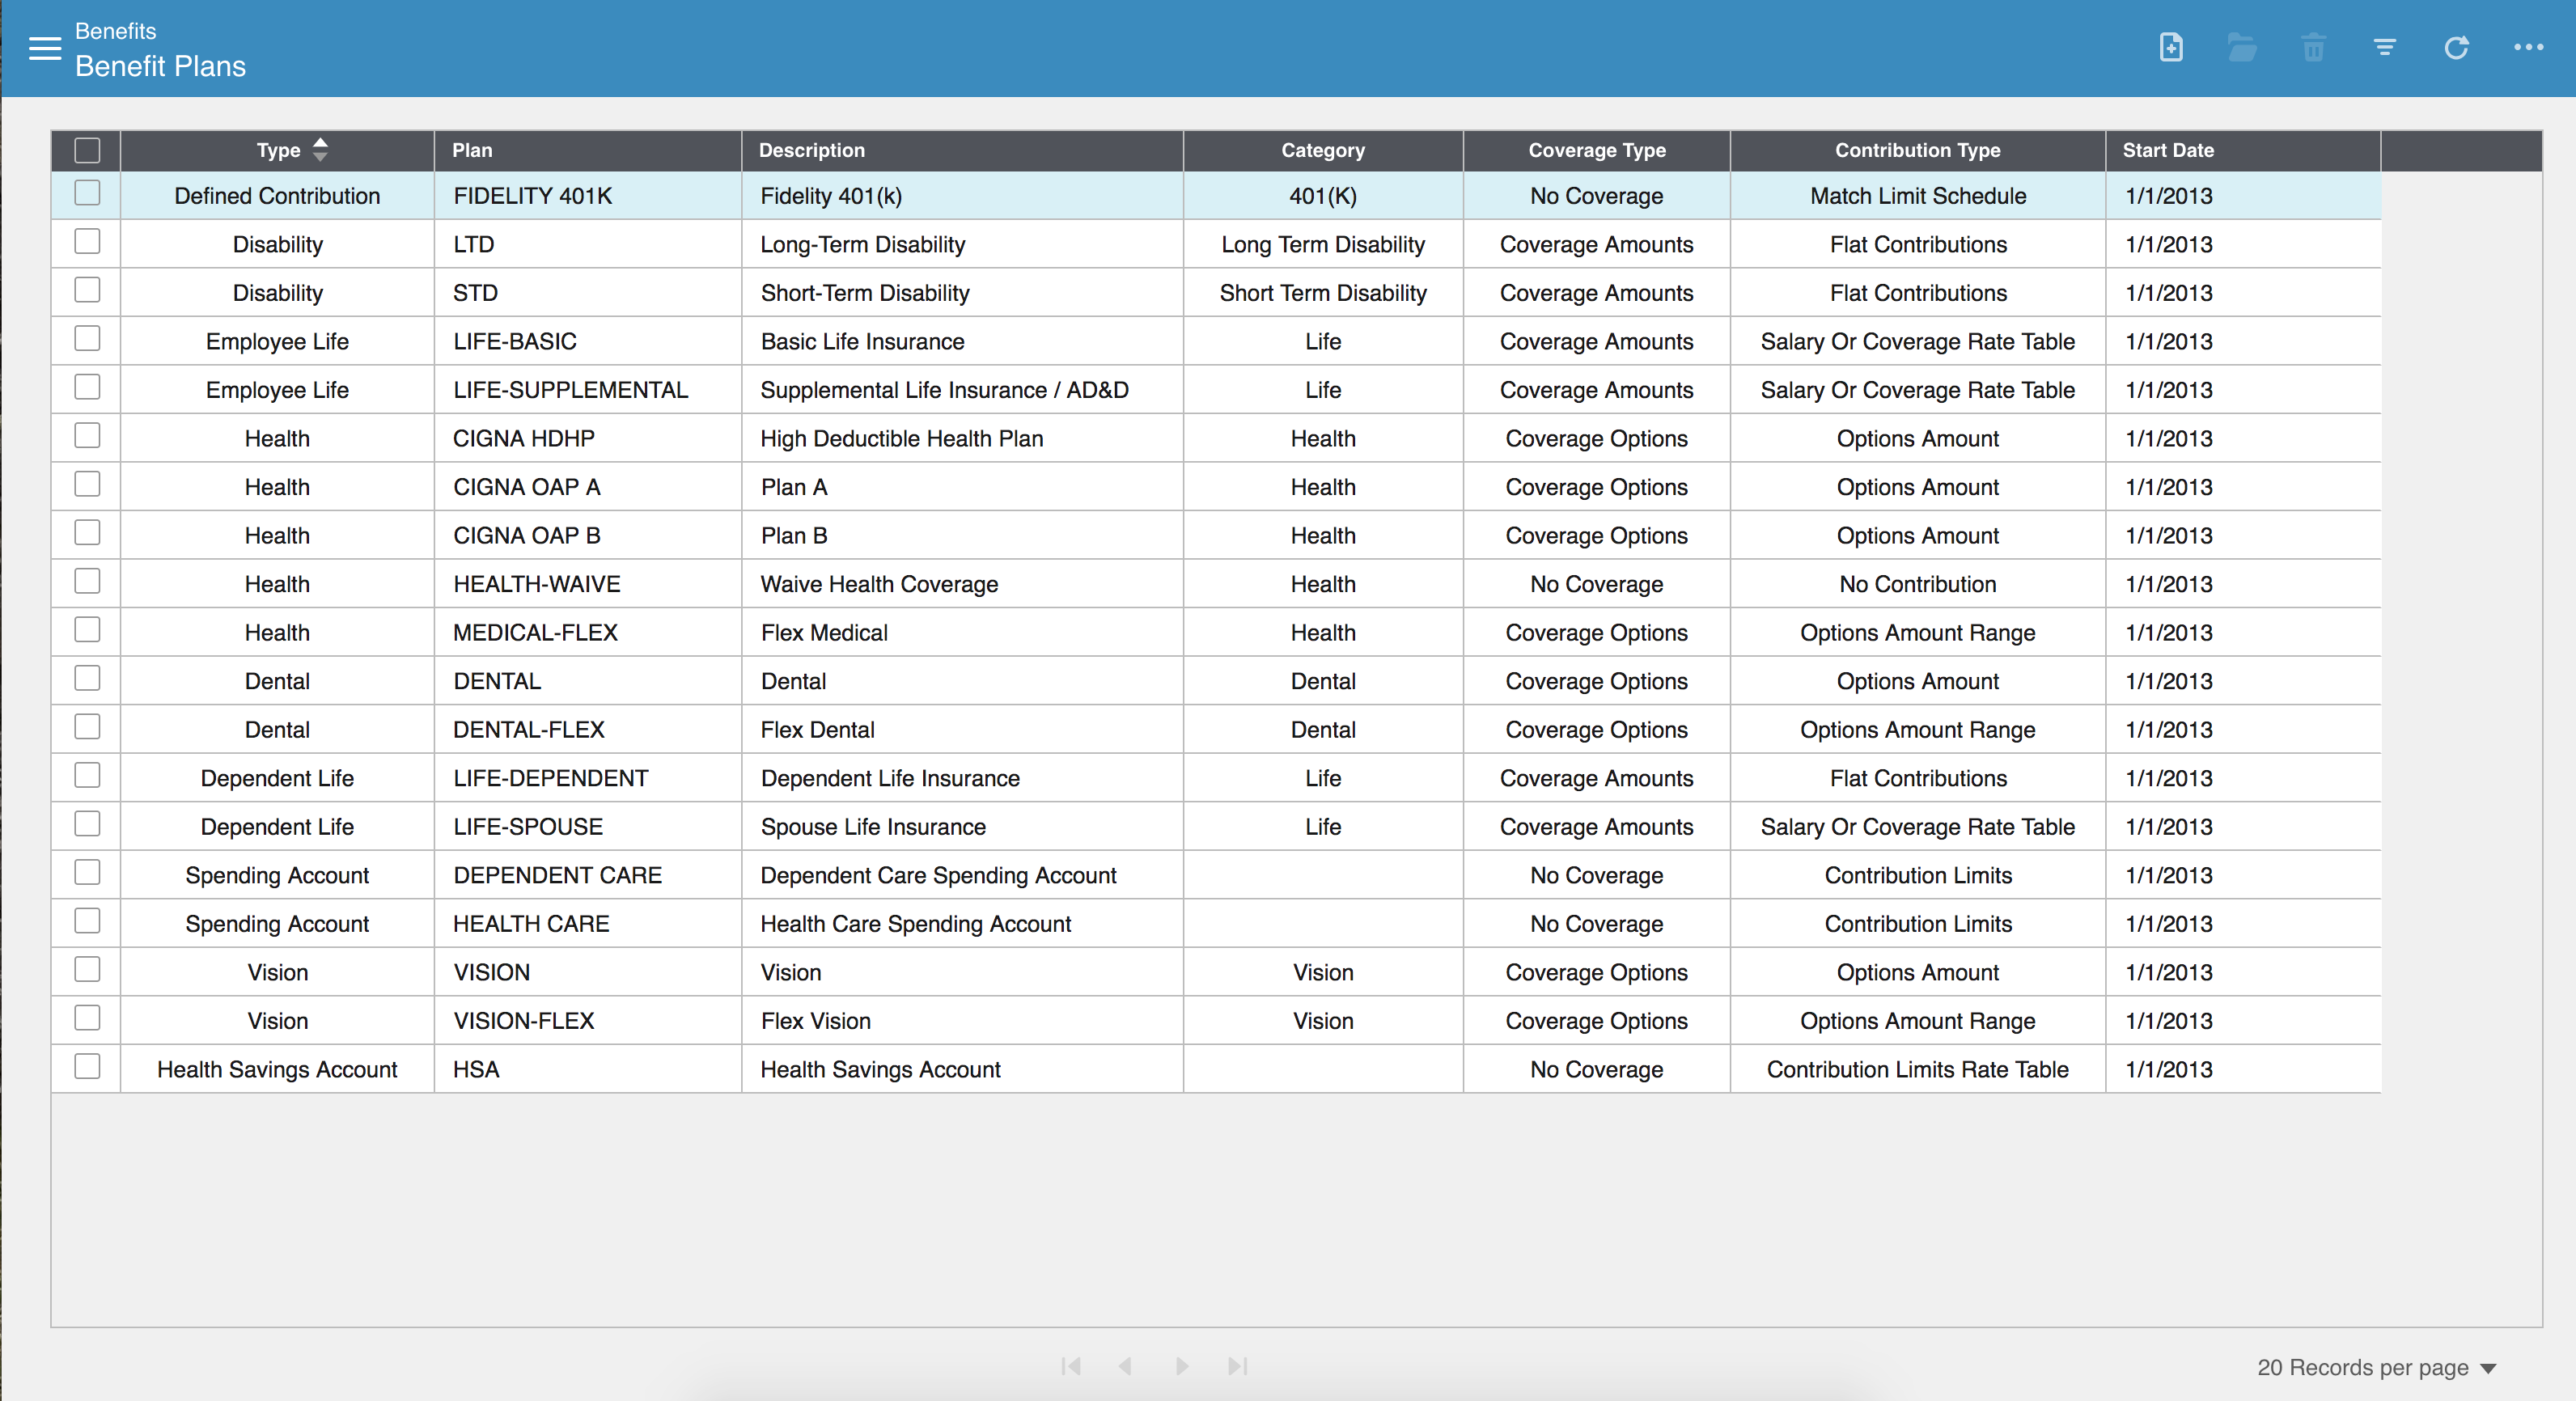Expand the 20 Records per page dropdown
The width and height of the screenshot is (2576, 1401).
(x=2376, y=1367)
